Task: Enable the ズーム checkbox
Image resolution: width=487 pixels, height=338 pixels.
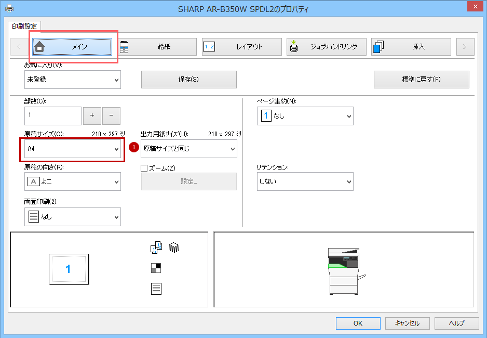Action: (x=144, y=168)
